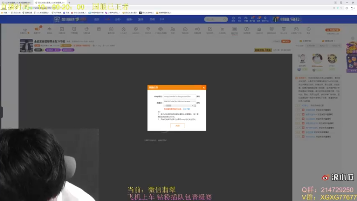Viewport: 357px width, 201px height.
Task: Click the yellow banner button above the player
Action: tap(263, 50)
